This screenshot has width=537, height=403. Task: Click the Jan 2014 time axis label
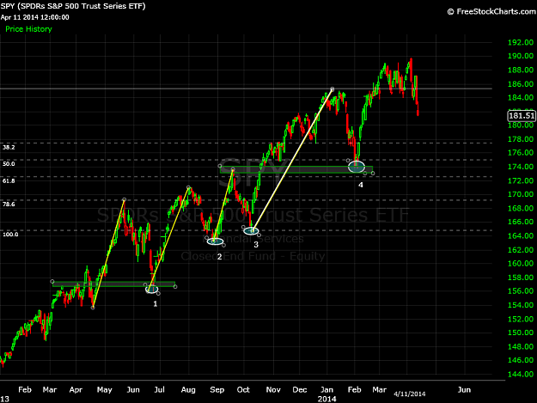coord(326,389)
